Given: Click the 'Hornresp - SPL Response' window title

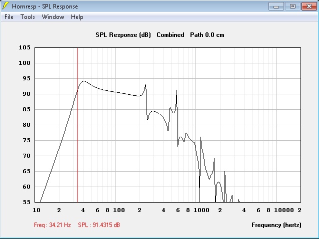Looking at the screenshot, I should [45, 6].
